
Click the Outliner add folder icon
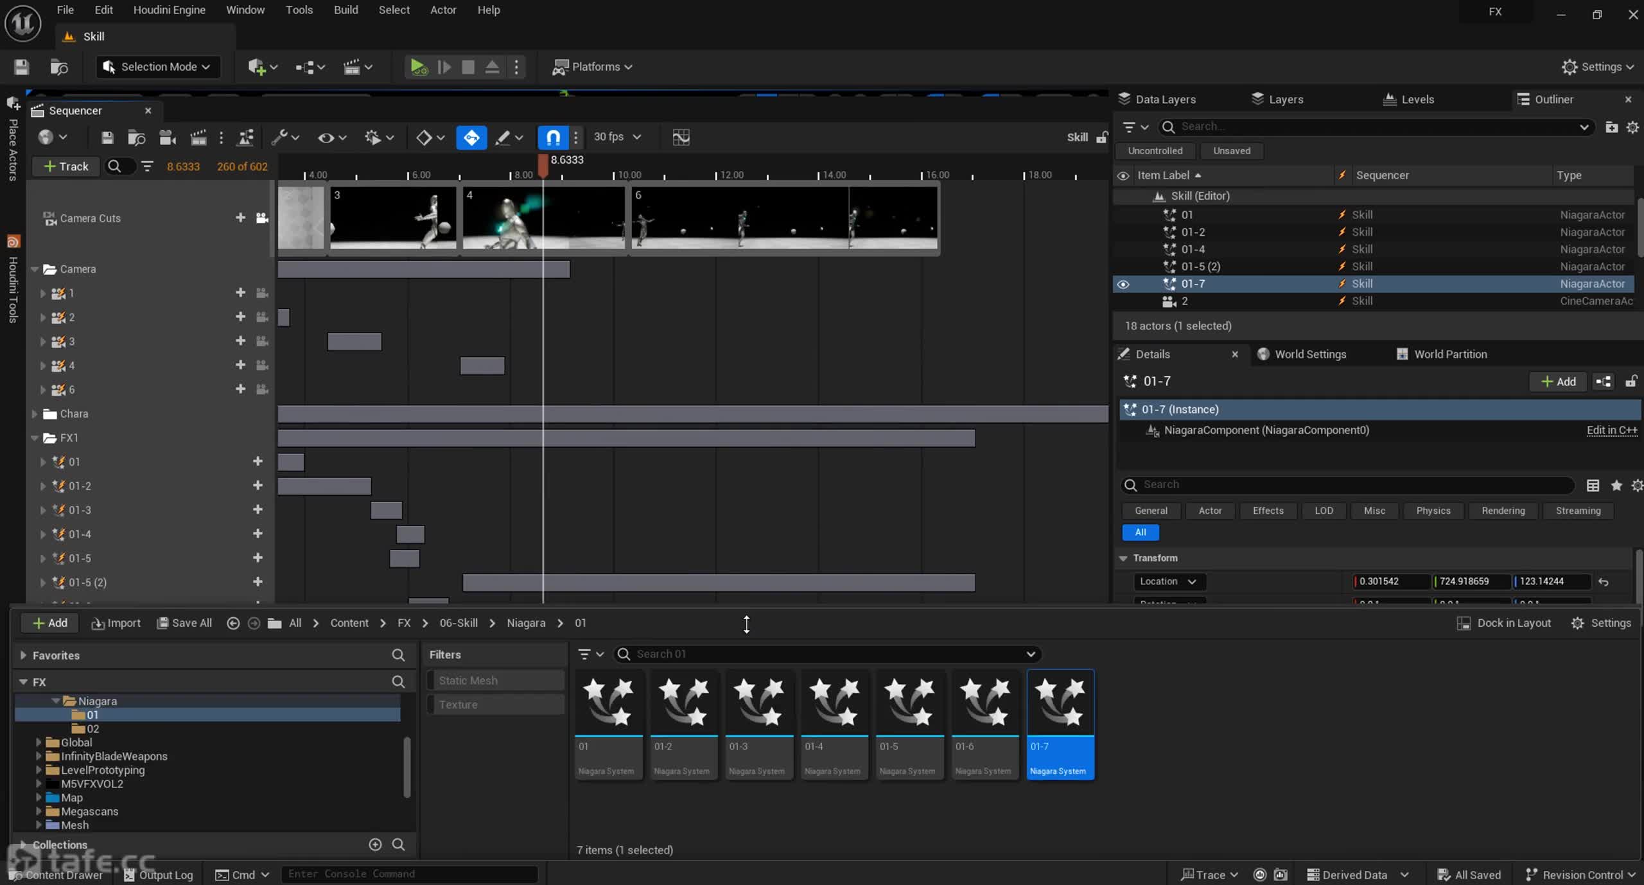[1611, 127]
